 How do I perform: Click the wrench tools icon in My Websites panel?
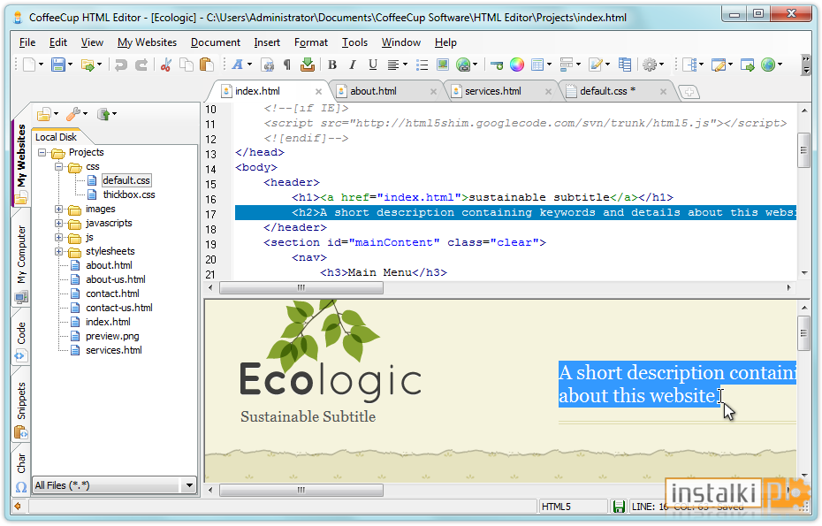point(73,114)
